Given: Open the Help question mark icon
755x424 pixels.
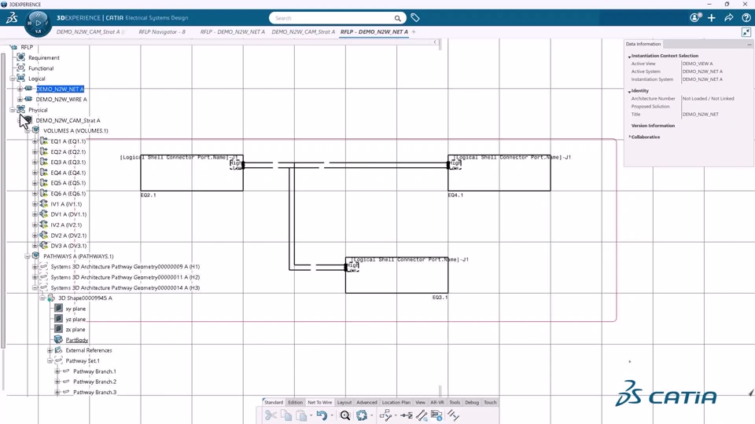Looking at the screenshot, I should [746, 18].
